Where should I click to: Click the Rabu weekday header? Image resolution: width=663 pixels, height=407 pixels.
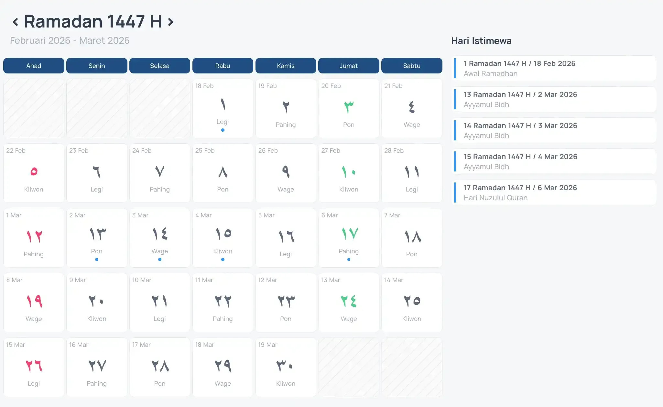click(x=223, y=66)
